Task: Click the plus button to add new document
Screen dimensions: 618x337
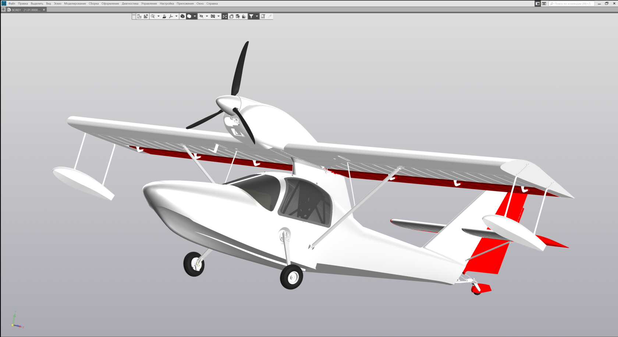Action: [3, 10]
